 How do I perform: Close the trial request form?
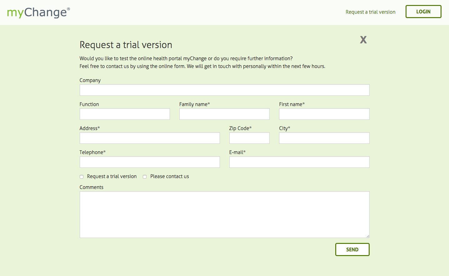tap(363, 40)
